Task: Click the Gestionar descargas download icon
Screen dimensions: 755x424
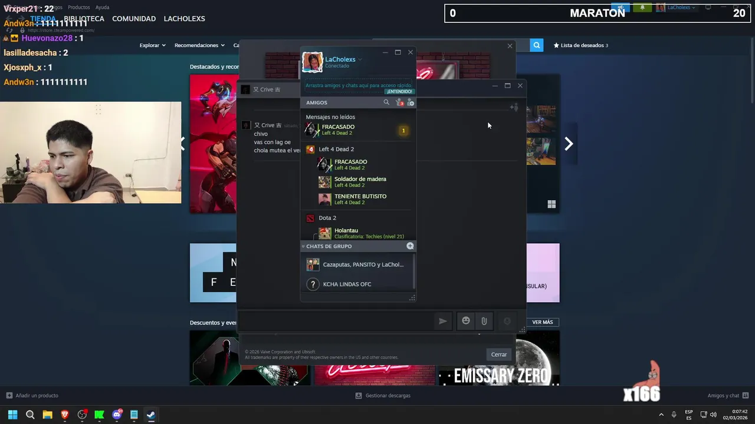Action: 358,396
